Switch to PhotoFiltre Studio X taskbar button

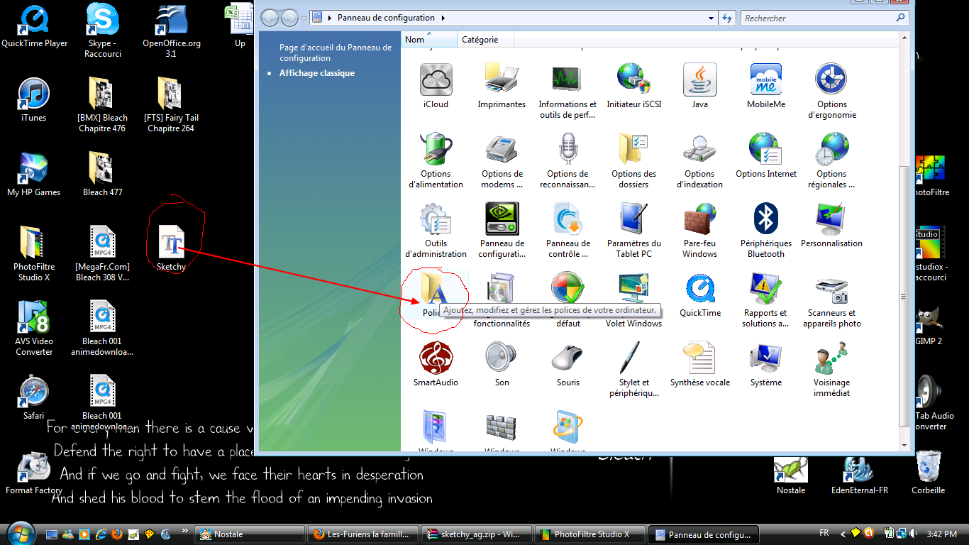590,534
